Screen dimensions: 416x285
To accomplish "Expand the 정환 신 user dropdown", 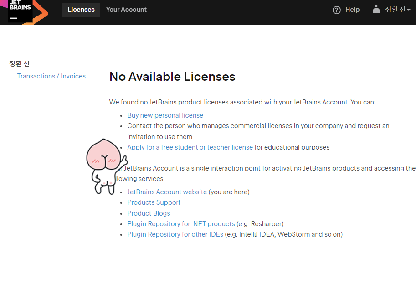I will click(x=397, y=10).
